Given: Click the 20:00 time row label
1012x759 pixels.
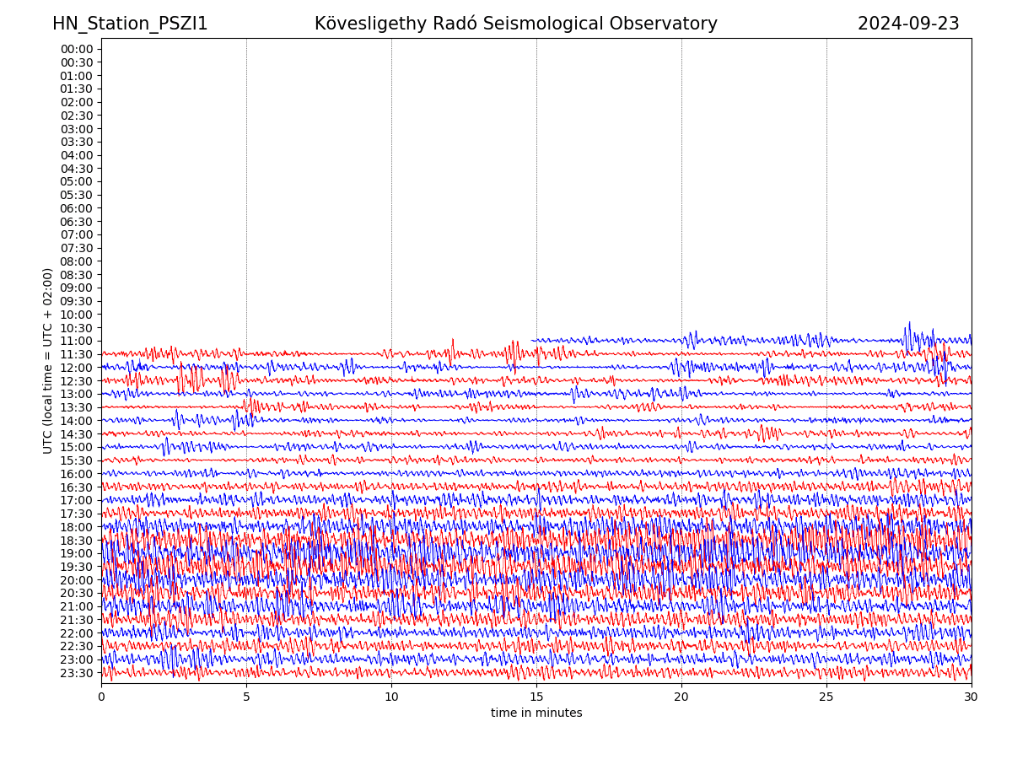Looking at the screenshot, I should (76, 580).
